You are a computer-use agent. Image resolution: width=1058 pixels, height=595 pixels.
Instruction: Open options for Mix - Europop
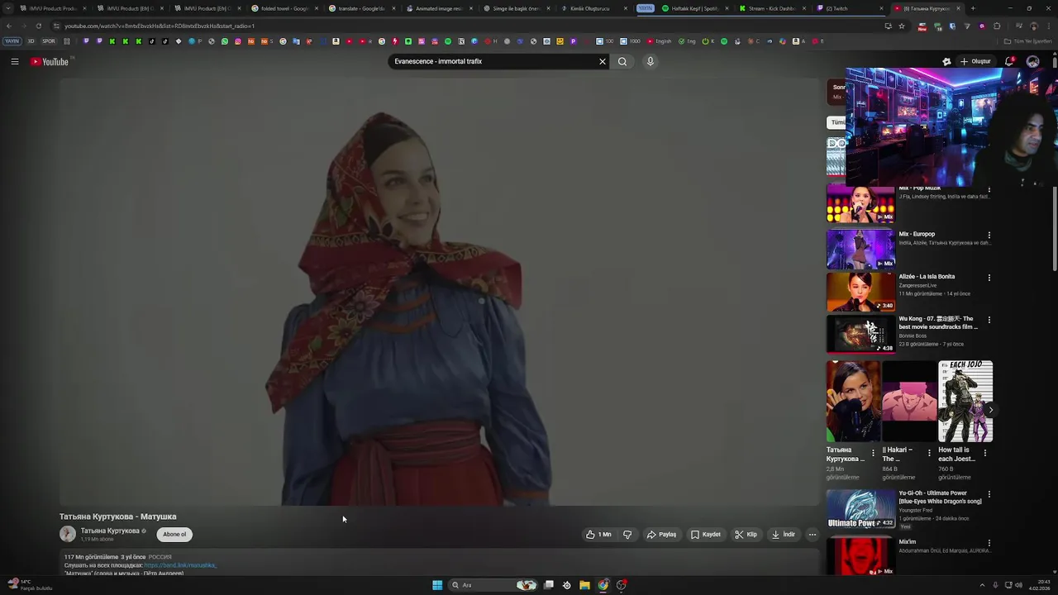tap(989, 236)
